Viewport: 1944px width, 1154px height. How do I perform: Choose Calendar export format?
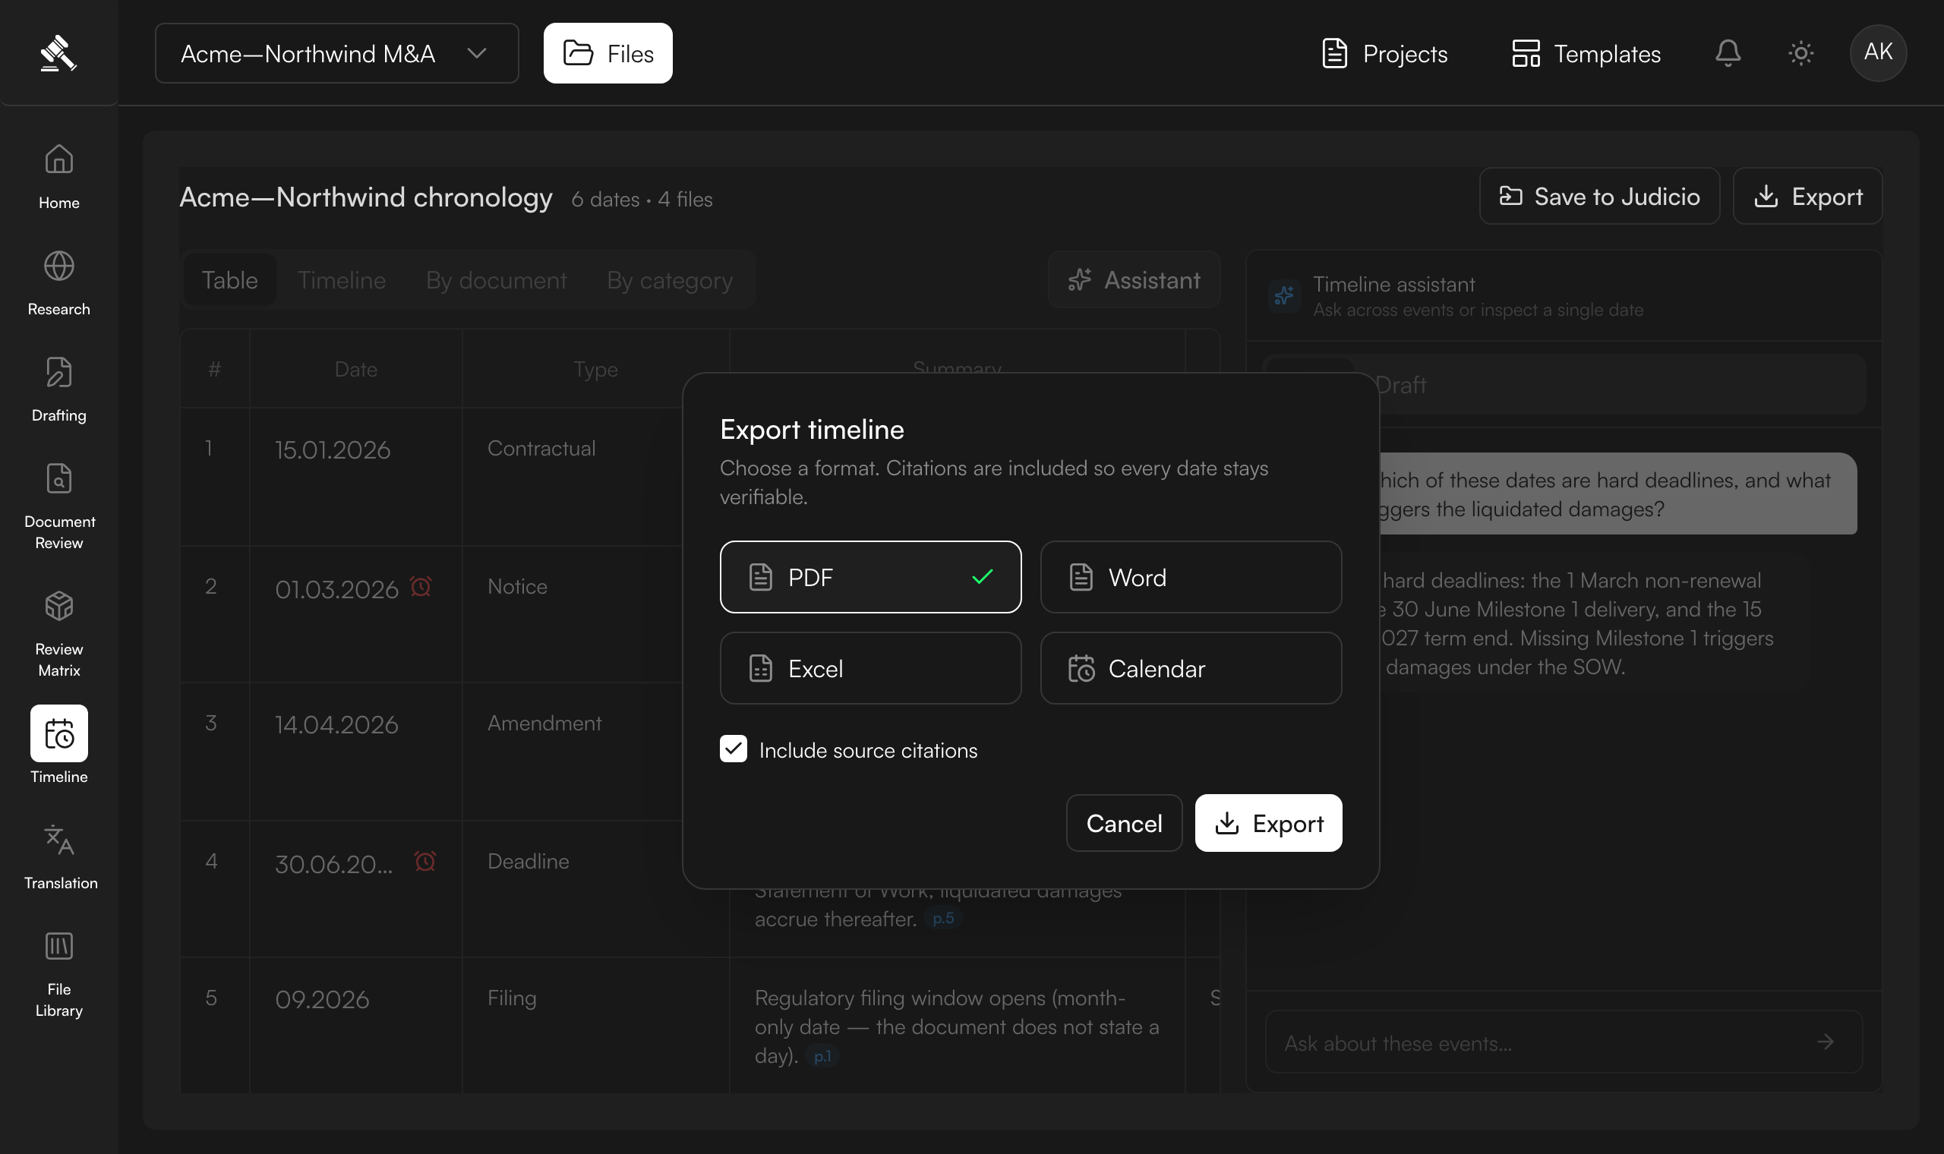tap(1191, 668)
